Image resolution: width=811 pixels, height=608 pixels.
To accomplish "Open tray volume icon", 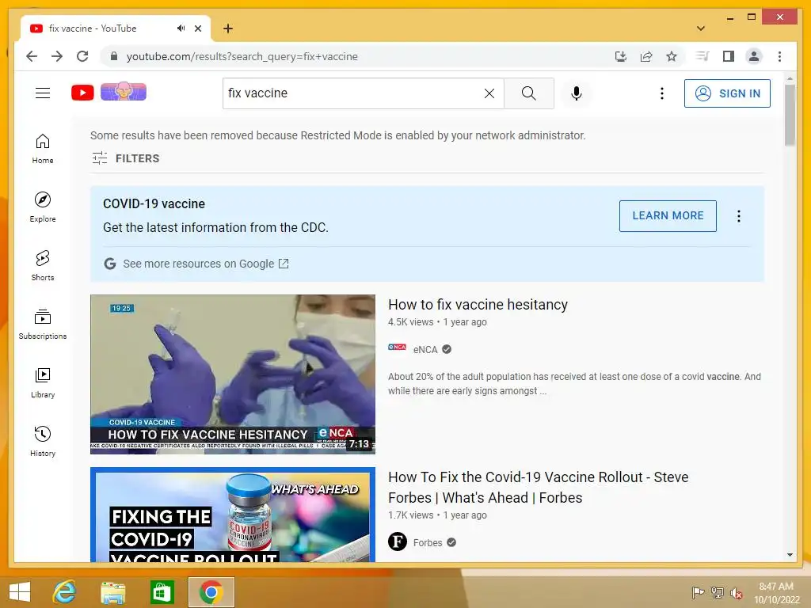I will point(736,593).
